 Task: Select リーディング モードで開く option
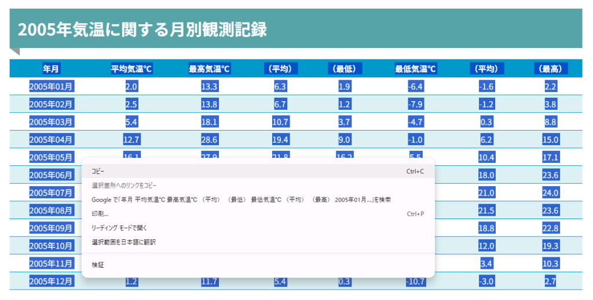pos(123,228)
